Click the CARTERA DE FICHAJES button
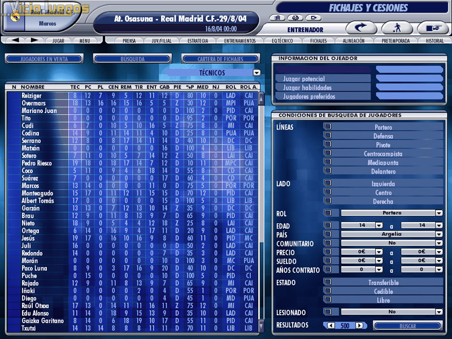Image resolution: width=452 pixels, height=339 pixels. pyautogui.click(x=220, y=59)
